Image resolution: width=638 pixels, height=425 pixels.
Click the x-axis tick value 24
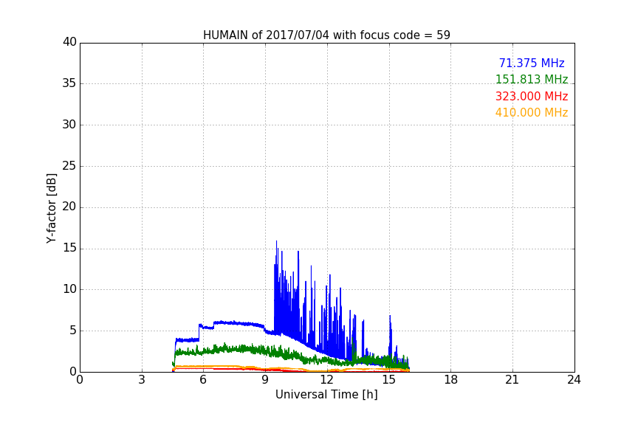point(574,380)
